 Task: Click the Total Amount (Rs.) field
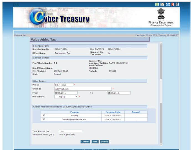tap(70, 131)
